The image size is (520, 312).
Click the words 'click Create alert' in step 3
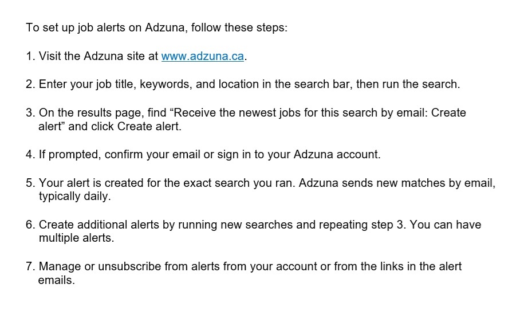tap(141, 127)
